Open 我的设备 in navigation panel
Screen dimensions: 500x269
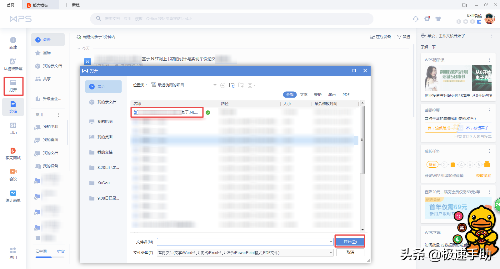[x=48, y=166]
